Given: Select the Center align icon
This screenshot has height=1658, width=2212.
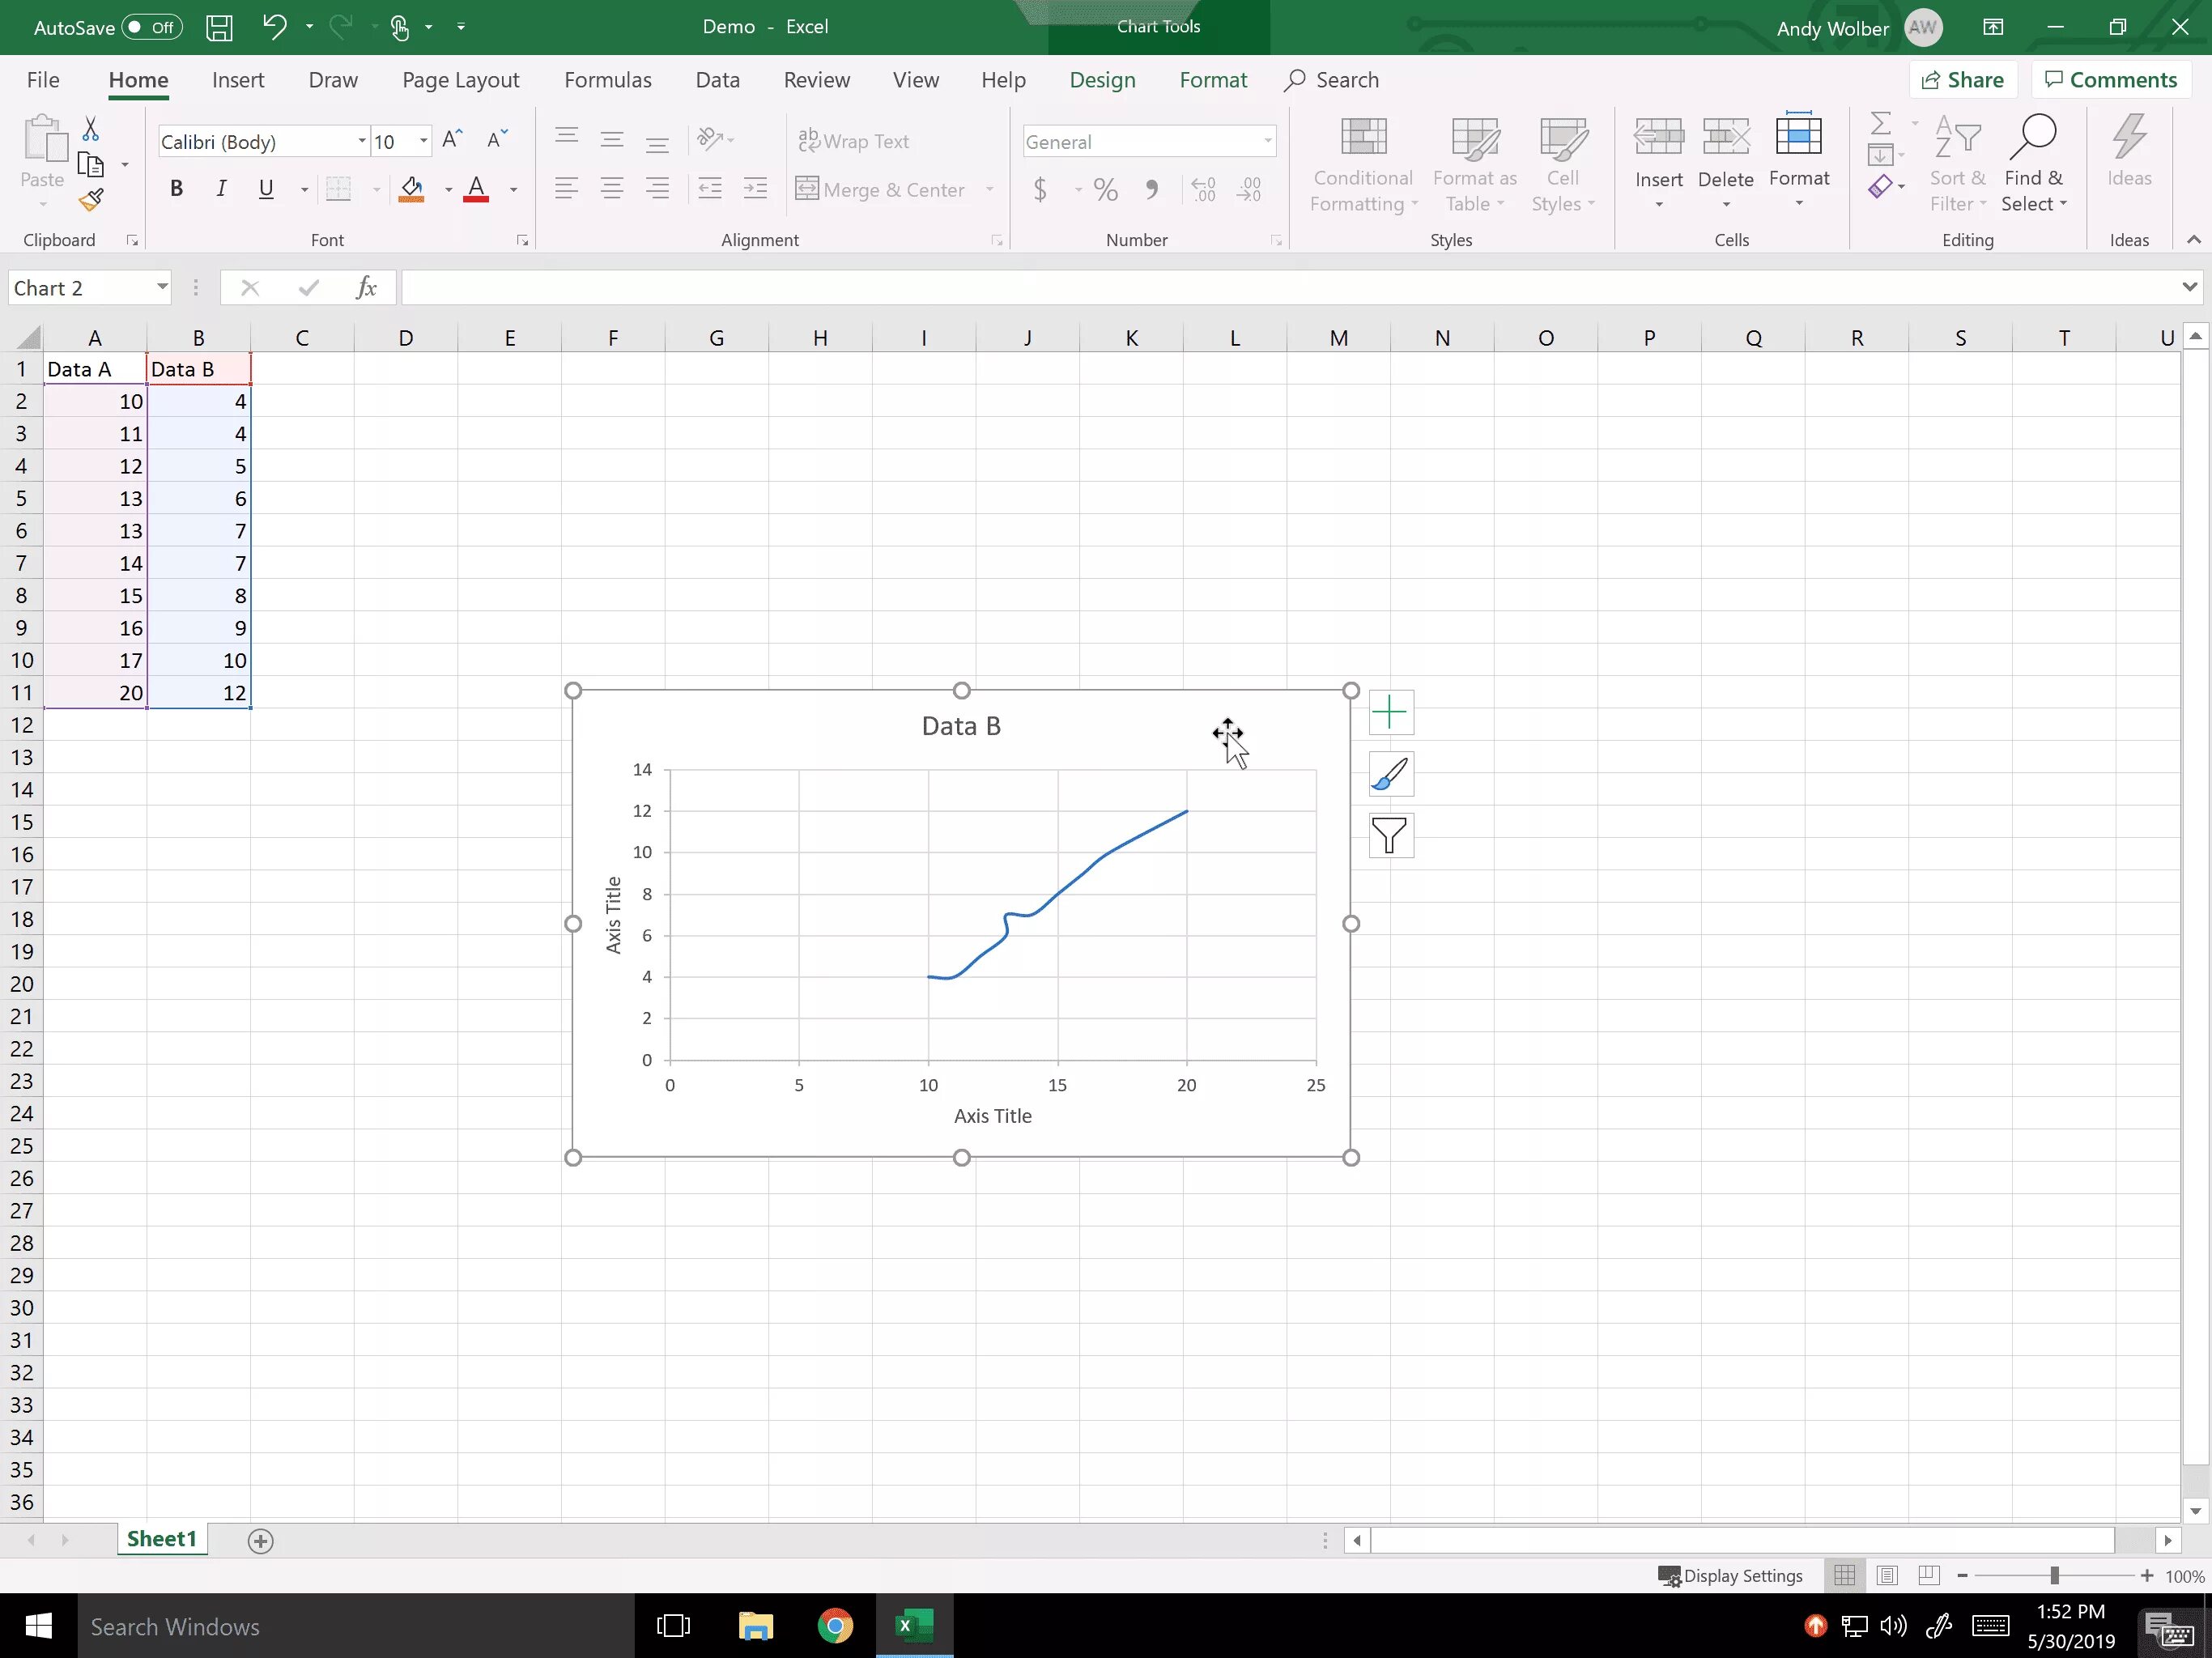Looking at the screenshot, I should point(612,189).
